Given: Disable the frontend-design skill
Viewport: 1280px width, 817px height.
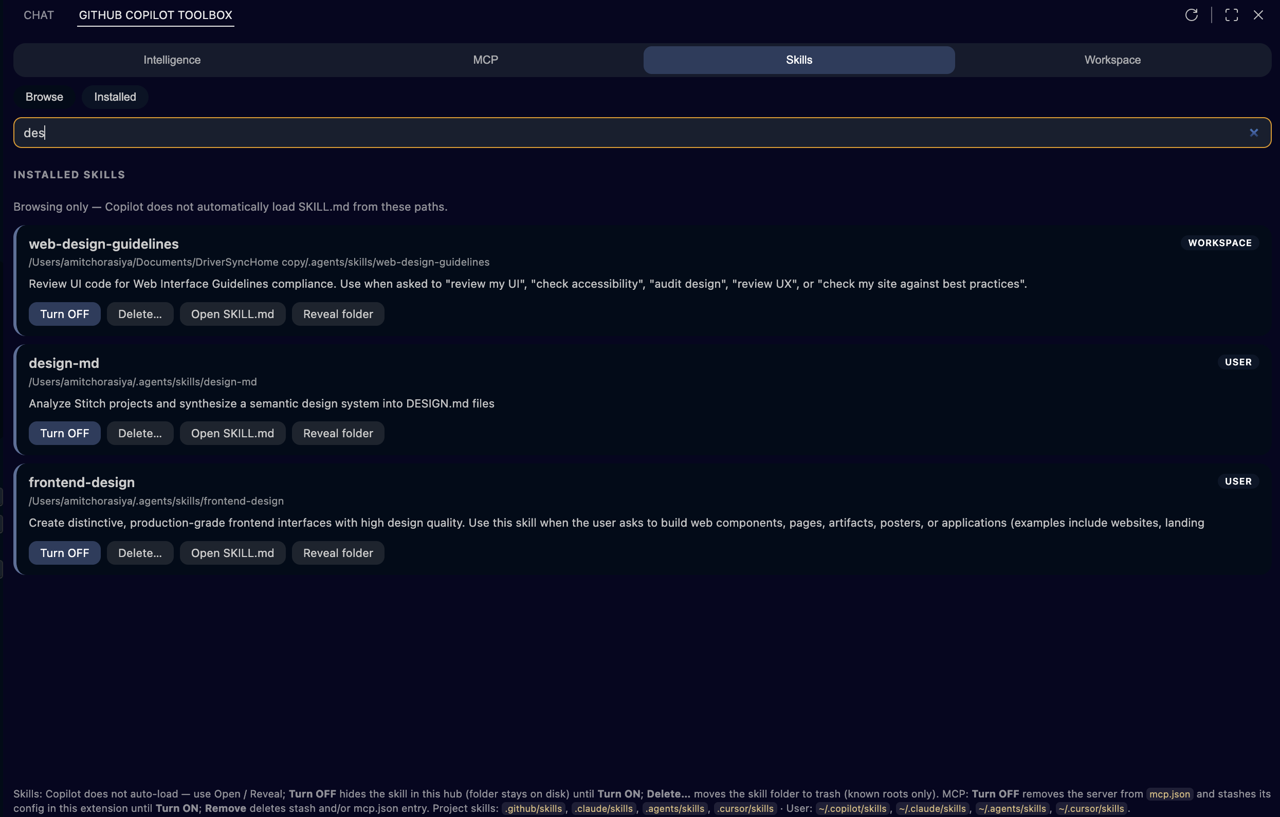Looking at the screenshot, I should pyautogui.click(x=64, y=552).
